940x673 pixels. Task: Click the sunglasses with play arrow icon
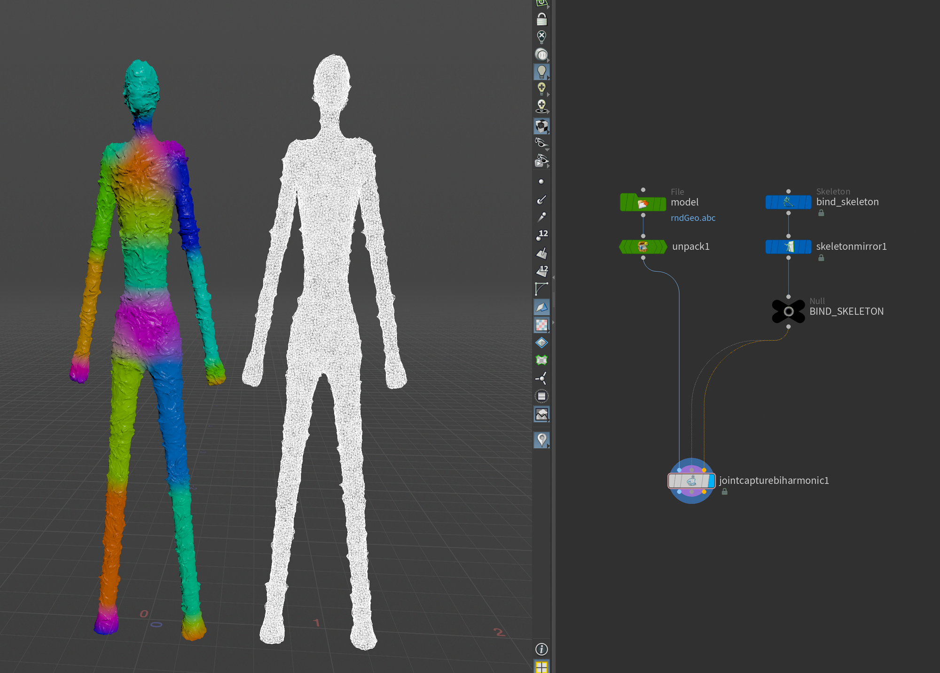541,161
